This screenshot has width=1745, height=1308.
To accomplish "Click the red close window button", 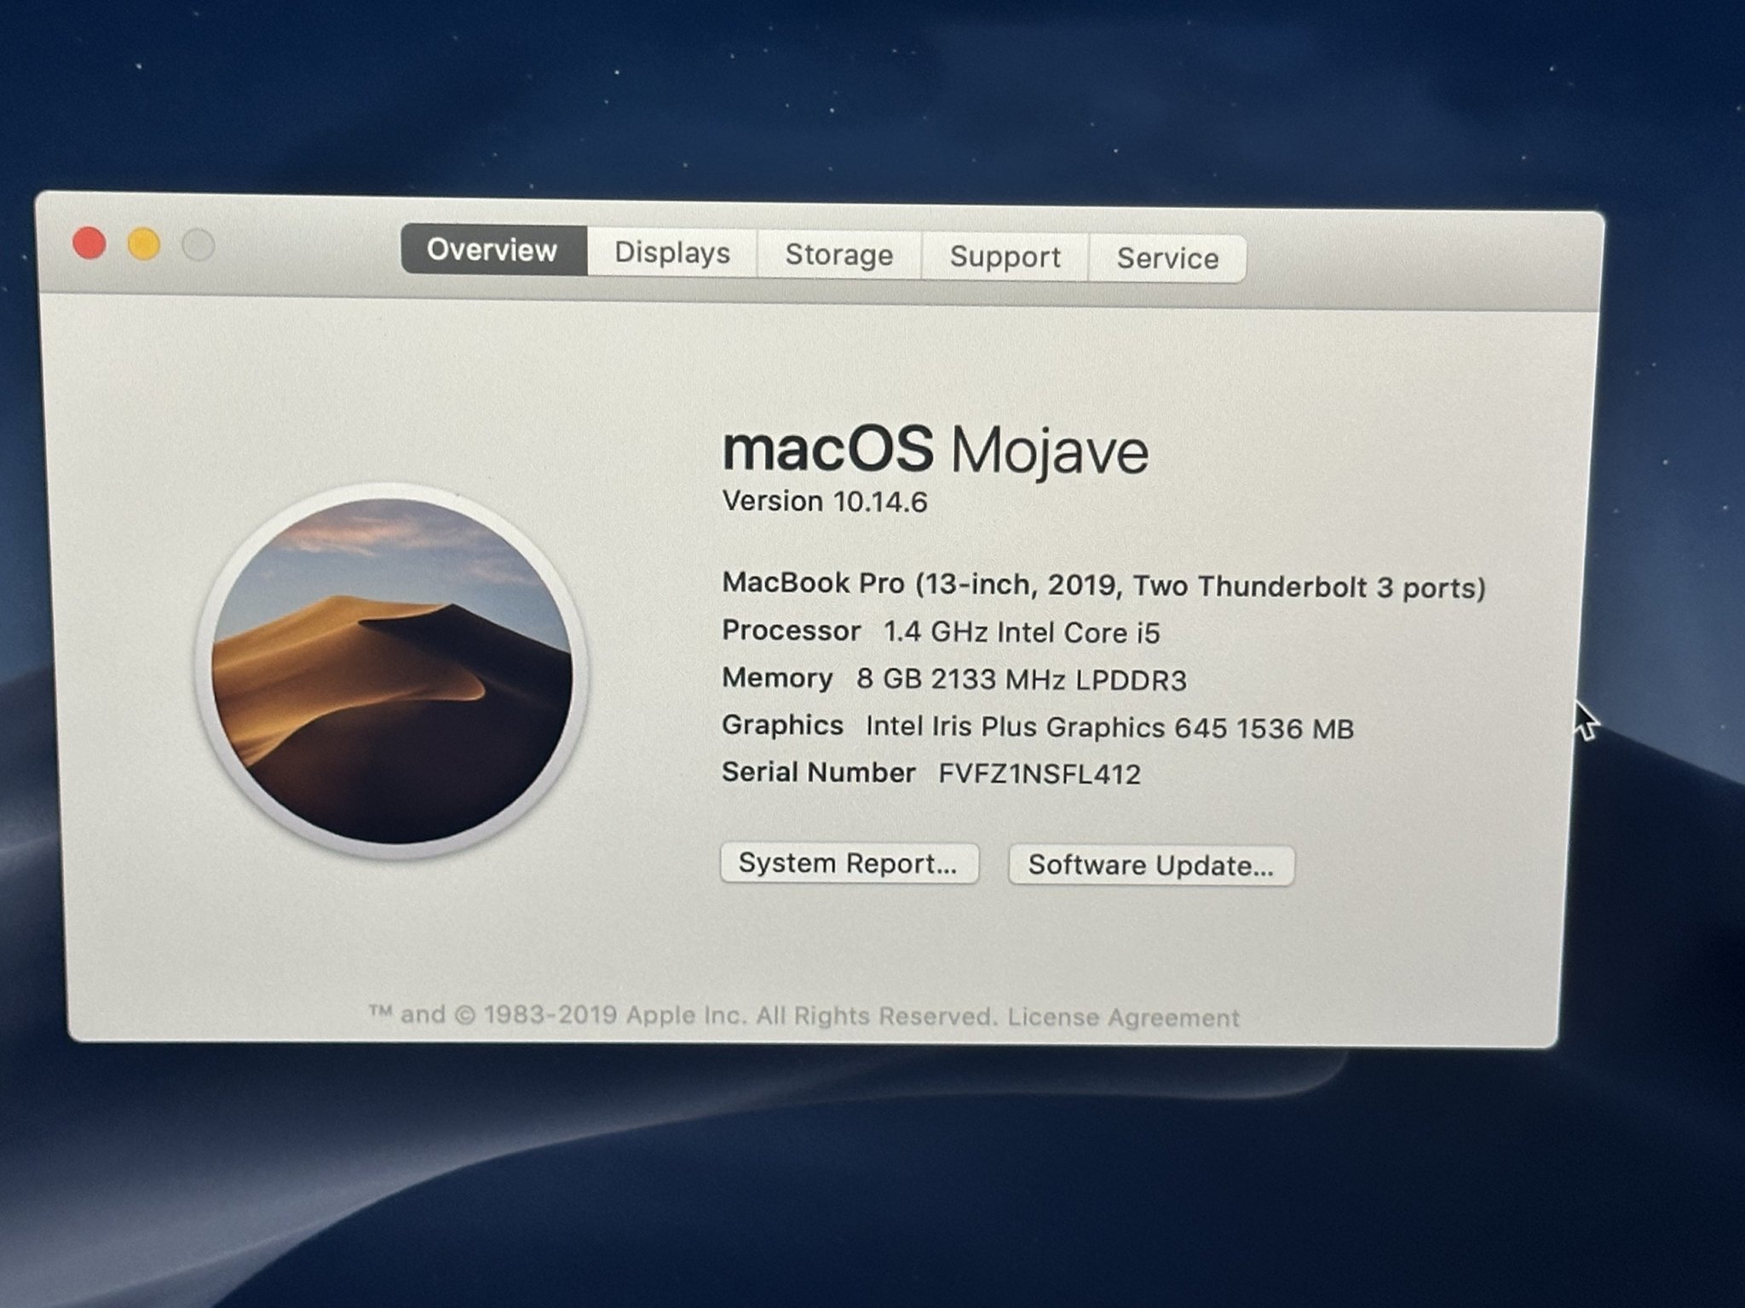I will pos(89,244).
